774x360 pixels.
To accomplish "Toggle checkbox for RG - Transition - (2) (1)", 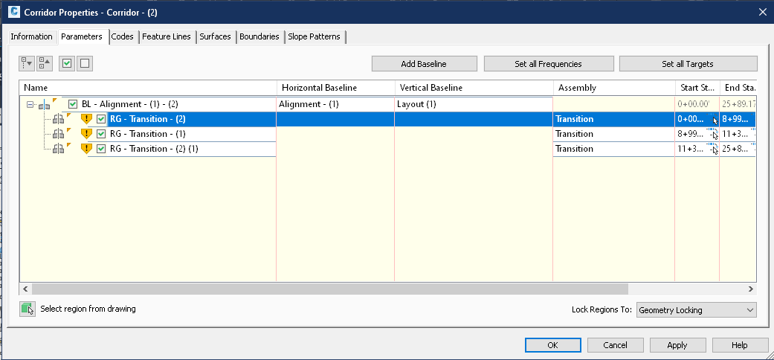I will pos(101,149).
